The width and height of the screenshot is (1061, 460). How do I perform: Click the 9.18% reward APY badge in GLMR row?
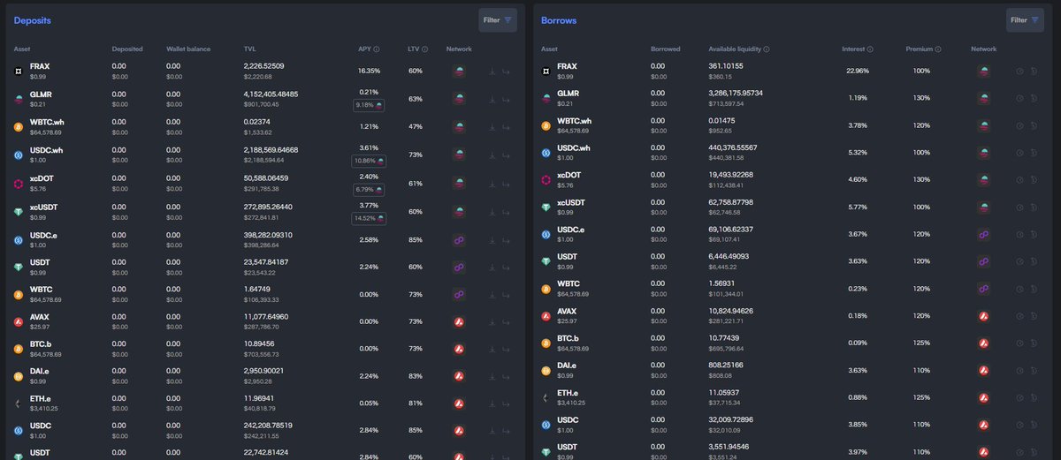click(369, 106)
